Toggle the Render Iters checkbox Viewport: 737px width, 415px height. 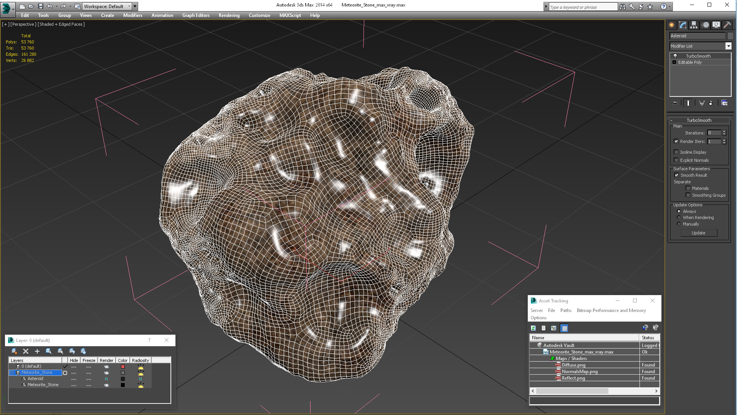(676, 141)
